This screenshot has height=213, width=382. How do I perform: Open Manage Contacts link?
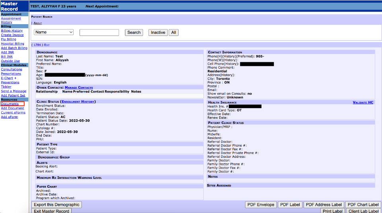(x=79, y=87)
